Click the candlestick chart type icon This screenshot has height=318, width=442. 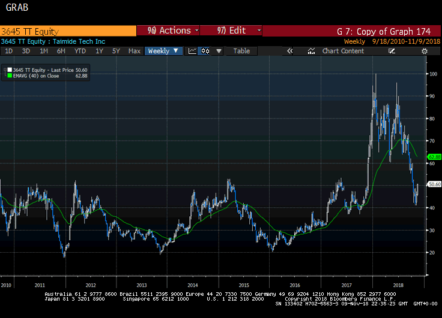[205, 51]
